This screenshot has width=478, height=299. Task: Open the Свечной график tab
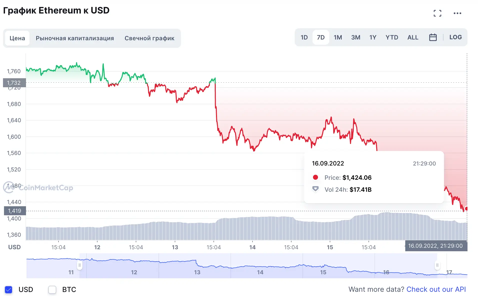point(149,38)
